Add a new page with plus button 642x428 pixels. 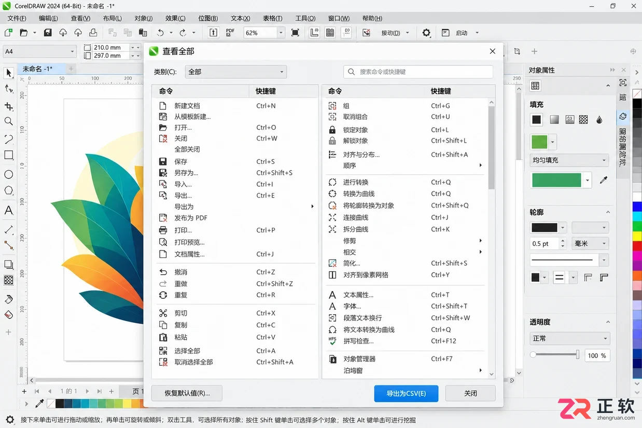(x=24, y=391)
